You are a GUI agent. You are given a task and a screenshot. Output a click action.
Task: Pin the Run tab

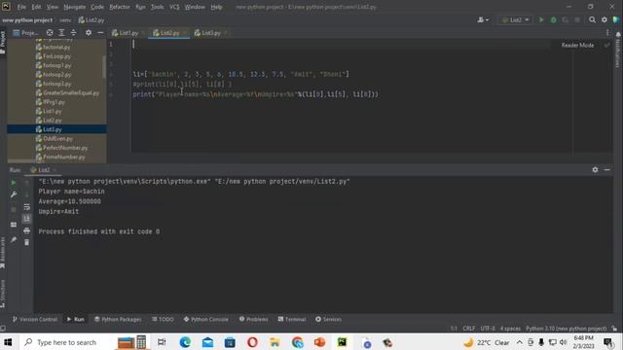pos(14,240)
